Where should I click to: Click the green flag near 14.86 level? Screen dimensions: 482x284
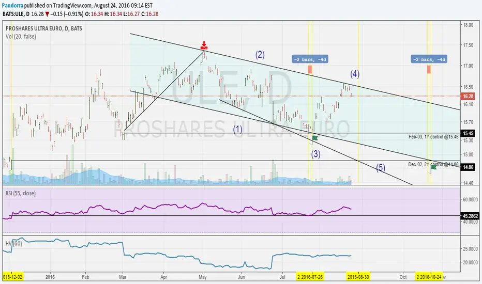434,167
